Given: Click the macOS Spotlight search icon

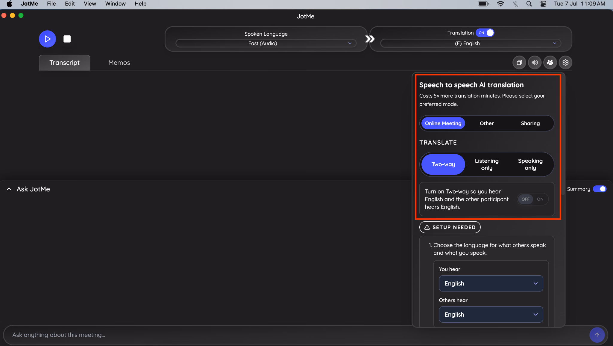Looking at the screenshot, I should coord(529,4).
